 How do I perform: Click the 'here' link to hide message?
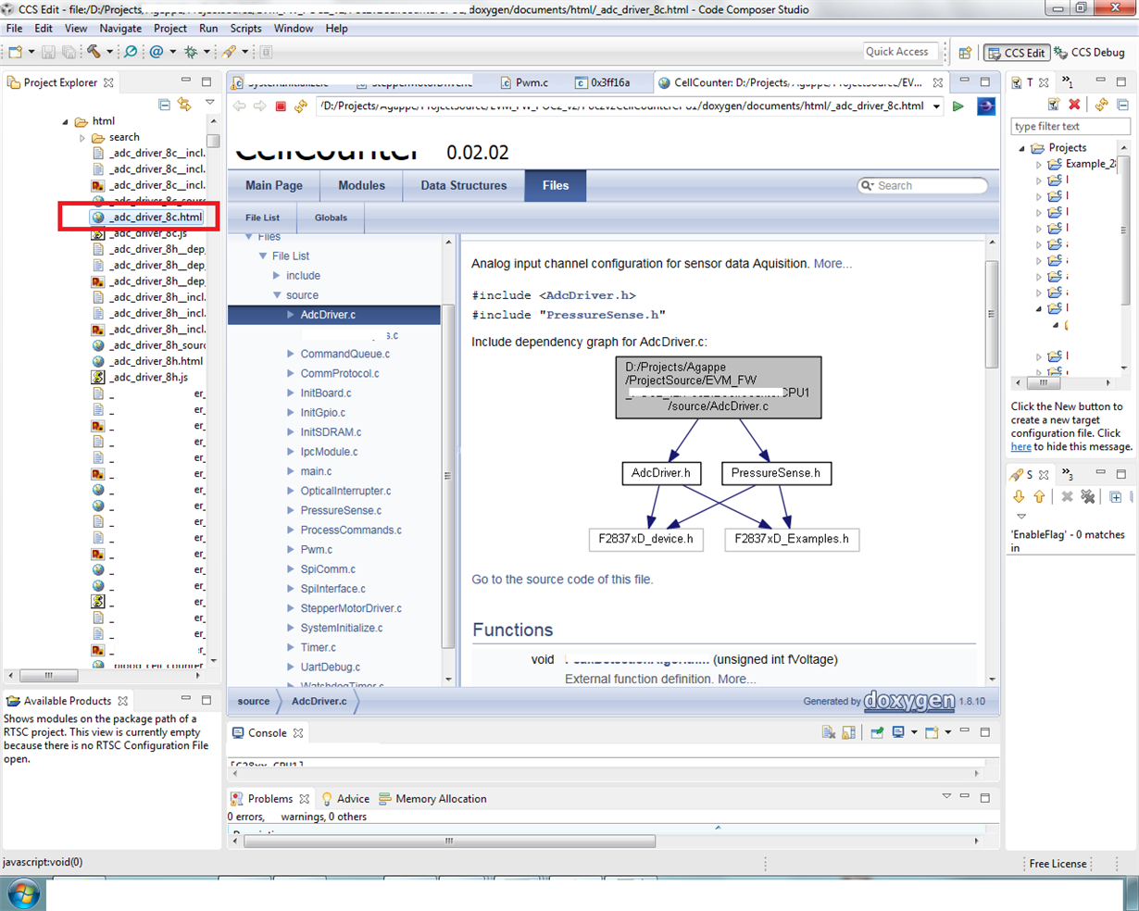point(1020,446)
